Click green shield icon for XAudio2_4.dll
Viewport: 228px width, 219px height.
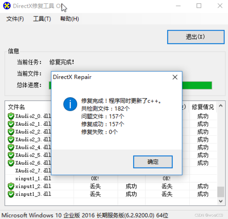click(x=11, y=148)
